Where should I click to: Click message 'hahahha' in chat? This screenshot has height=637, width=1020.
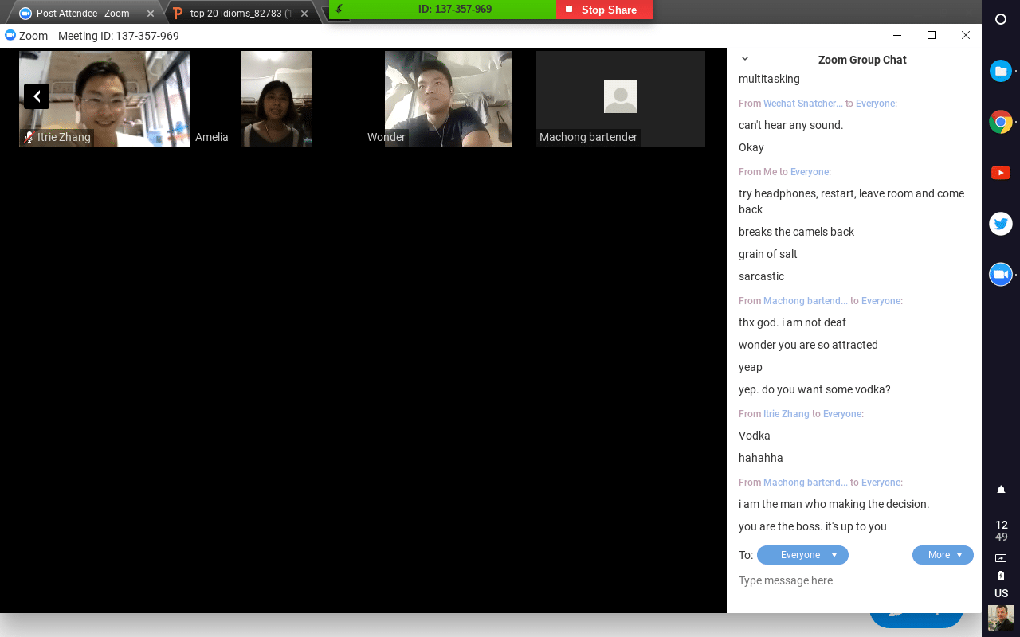(761, 458)
